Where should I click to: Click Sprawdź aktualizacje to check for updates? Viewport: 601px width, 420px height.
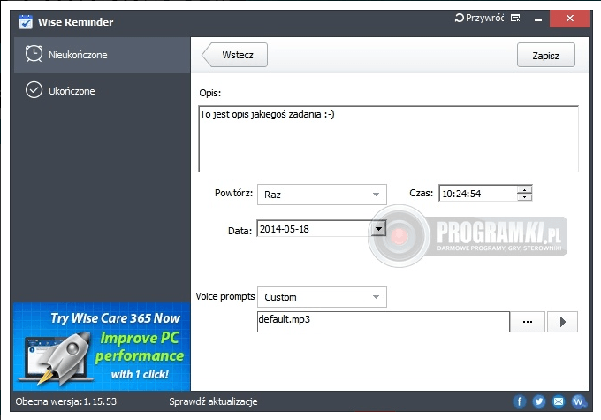point(213,401)
